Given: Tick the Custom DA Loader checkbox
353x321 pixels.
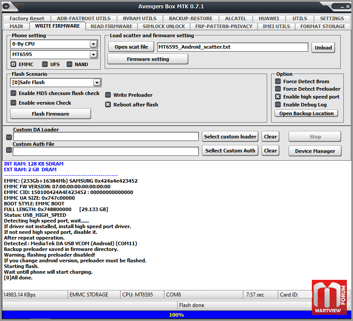Looking at the screenshot, I should pos(9,137).
